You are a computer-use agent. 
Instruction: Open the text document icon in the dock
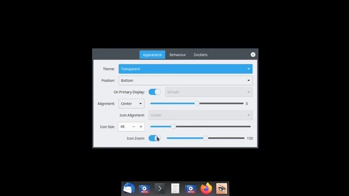click(175, 189)
